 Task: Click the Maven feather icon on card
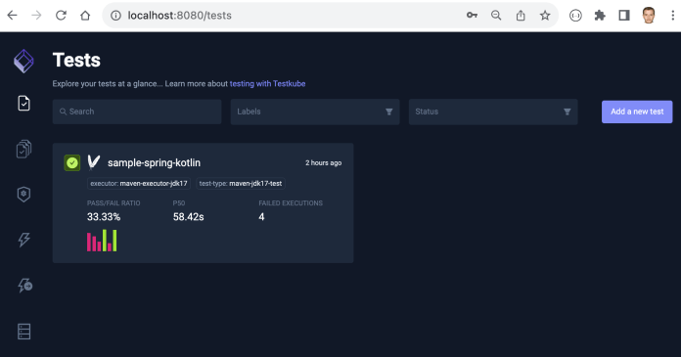point(93,162)
